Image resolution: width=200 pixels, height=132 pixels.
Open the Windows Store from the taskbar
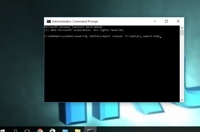[52, 130]
